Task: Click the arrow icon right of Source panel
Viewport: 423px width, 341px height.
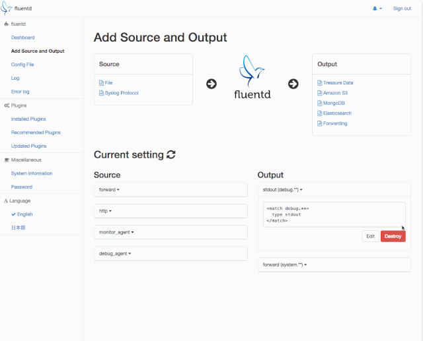Action: [x=211, y=84]
